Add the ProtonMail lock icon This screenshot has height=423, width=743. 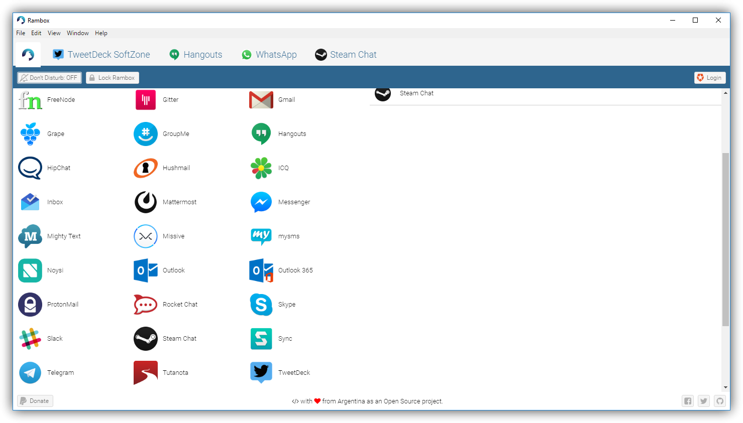coord(30,305)
